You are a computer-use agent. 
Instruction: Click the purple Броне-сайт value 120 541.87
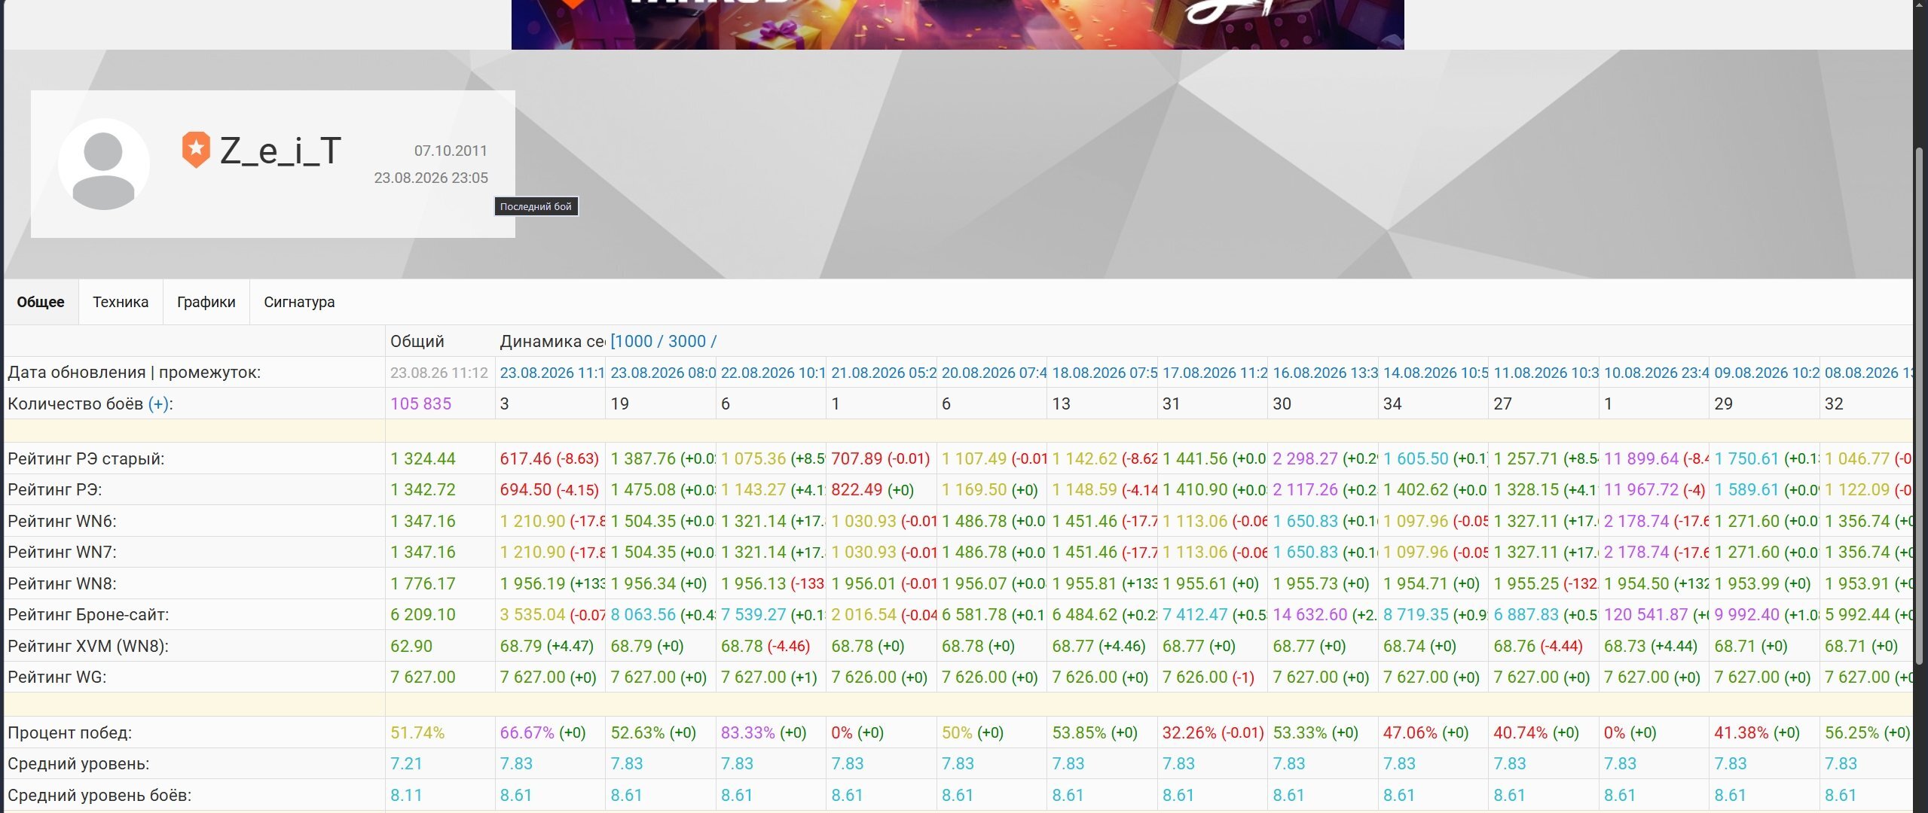click(x=1646, y=614)
